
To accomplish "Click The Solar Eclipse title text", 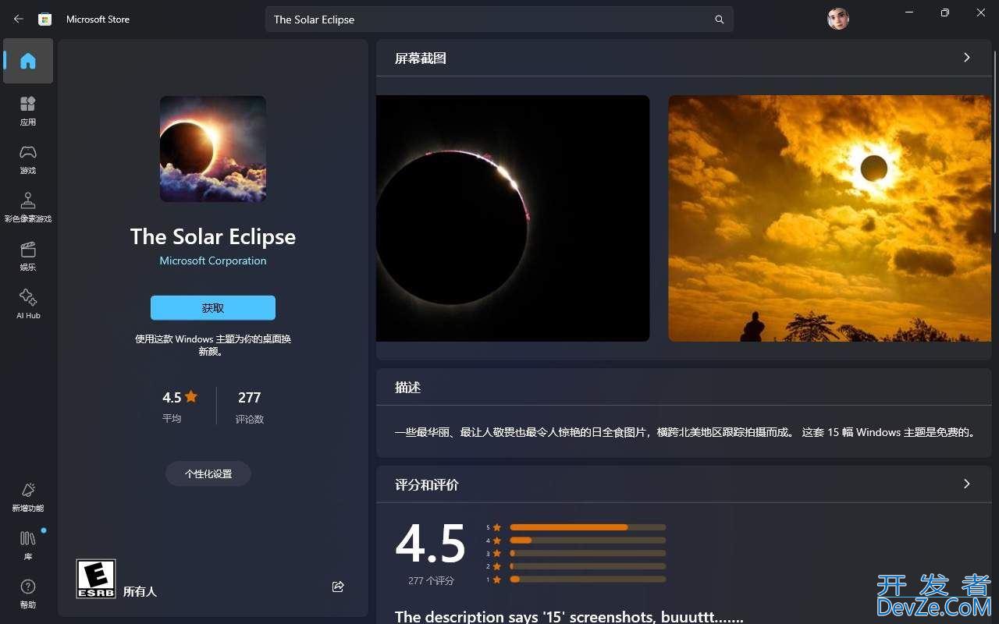I will tap(213, 236).
